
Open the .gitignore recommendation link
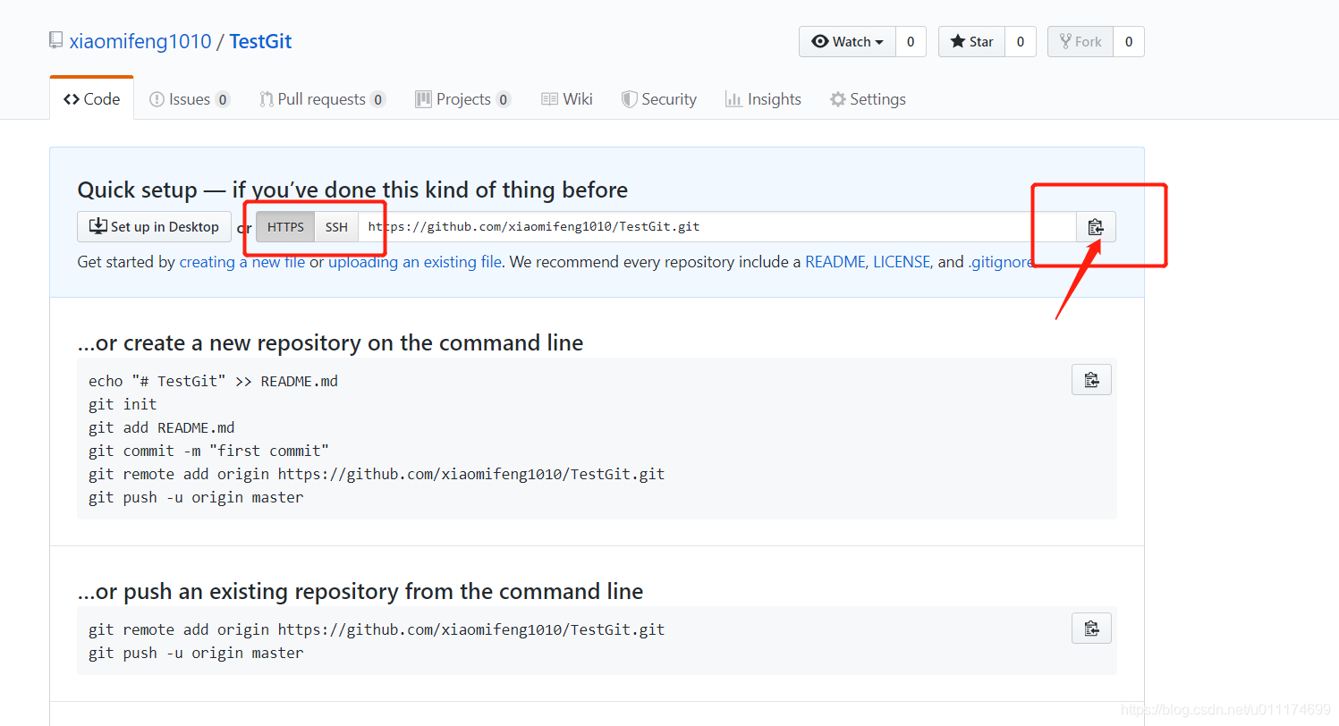coord(1001,262)
